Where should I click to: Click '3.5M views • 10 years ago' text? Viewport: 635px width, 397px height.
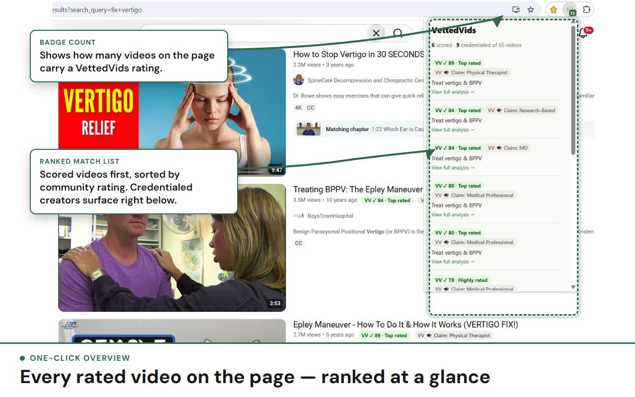[x=325, y=200]
